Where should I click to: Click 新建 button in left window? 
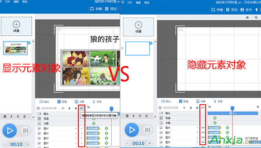[96, 9]
